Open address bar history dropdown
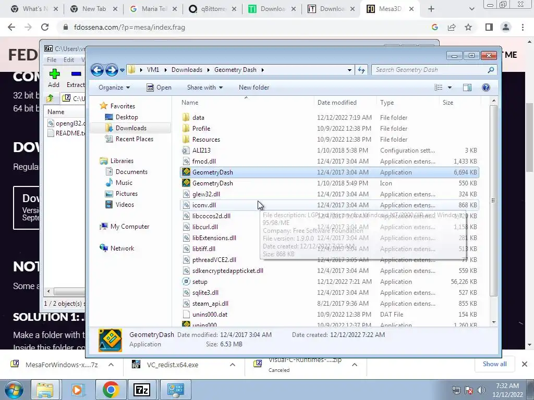534x400 pixels. click(349, 70)
